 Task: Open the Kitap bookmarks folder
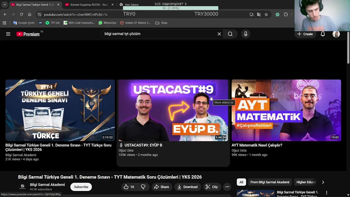(161, 23)
